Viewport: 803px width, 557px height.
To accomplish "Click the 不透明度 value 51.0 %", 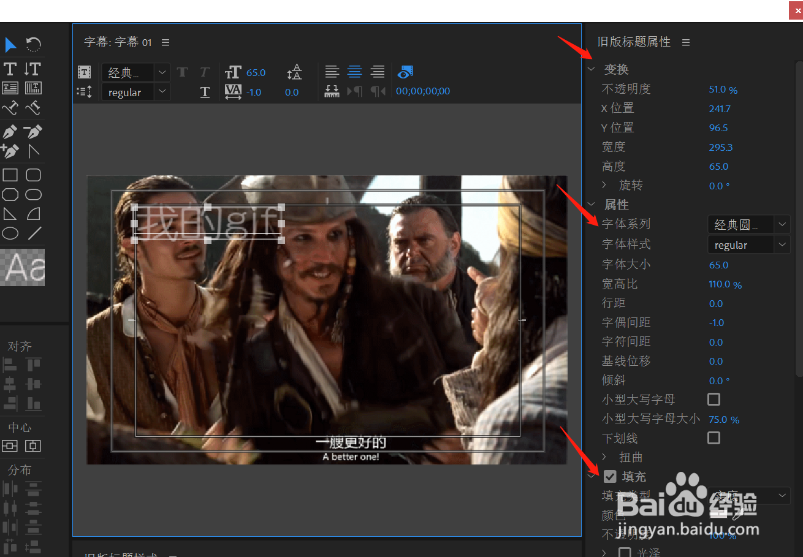I will click(723, 89).
